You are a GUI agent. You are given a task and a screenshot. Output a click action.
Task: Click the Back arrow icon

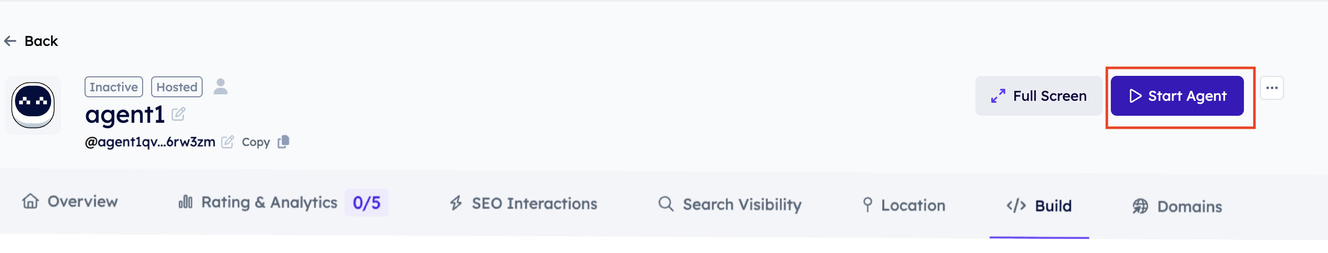[x=11, y=41]
